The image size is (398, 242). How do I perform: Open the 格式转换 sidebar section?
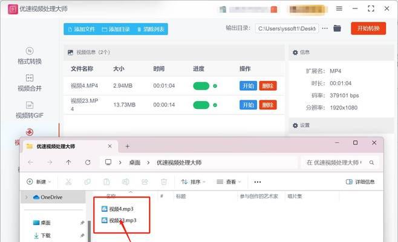(30, 56)
